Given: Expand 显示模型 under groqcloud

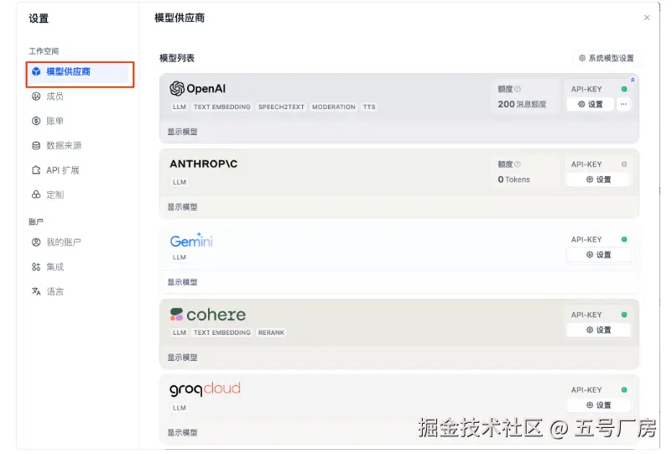Looking at the screenshot, I should [x=183, y=432].
